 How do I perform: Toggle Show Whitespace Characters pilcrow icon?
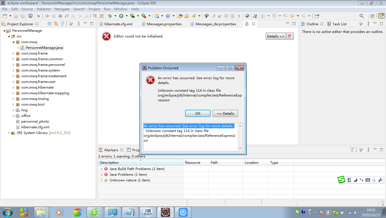pos(239,16)
